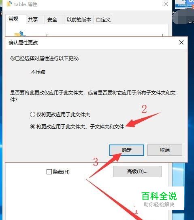Screen dimensions: 194x220
Task: Click the folder name text field
Action: pyautogui.click(x=104, y=35)
